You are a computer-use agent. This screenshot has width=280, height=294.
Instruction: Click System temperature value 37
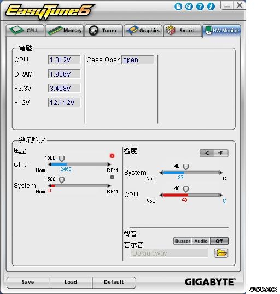[x=180, y=178]
